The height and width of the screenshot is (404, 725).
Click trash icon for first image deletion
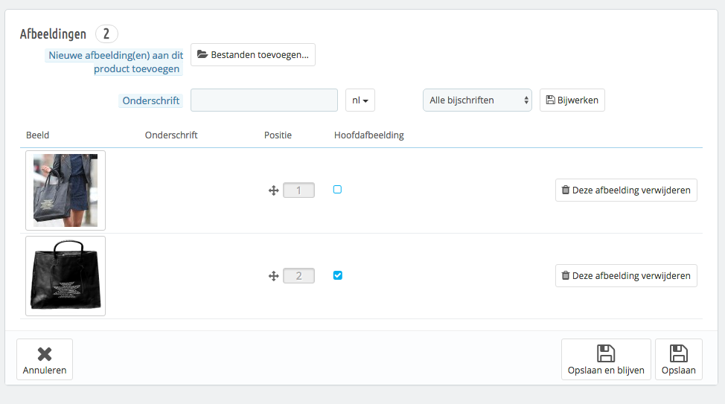coord(565,190)
